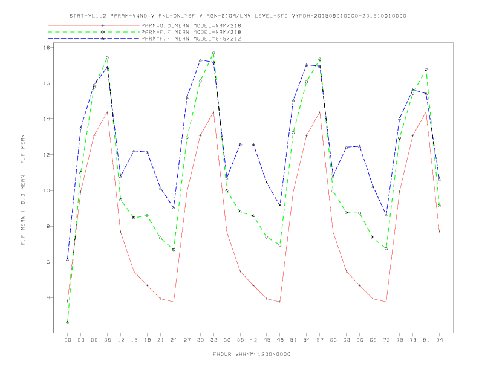The image size is (479, 370).
Task: Click x-axis forecast hour label 78
Action: [x=412, y=340]
